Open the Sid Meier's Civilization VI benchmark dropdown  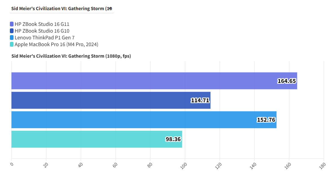(x=62, y=8)
